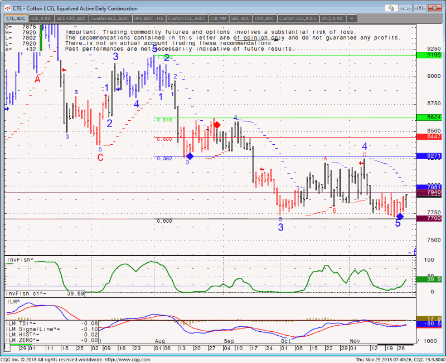Open the ILM^ study label menu

click(x=12, y=301)
